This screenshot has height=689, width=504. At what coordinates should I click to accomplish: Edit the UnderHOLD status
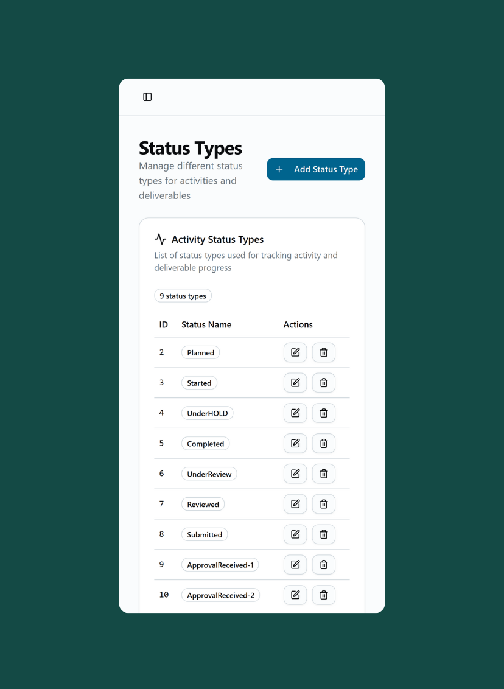(x=295, y=413)
